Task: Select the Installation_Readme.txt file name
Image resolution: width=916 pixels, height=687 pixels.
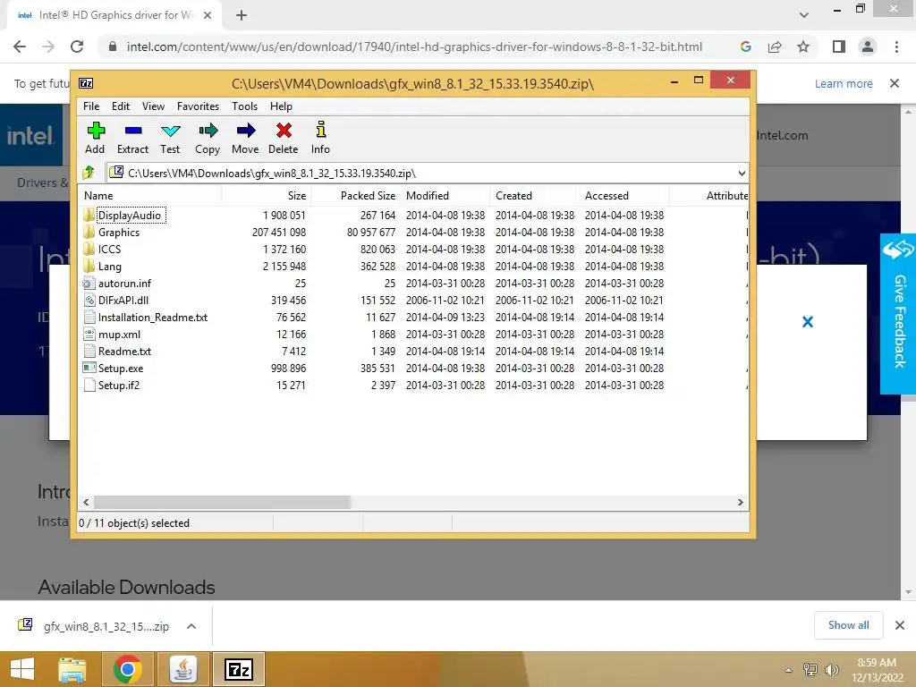Action: 152,318
